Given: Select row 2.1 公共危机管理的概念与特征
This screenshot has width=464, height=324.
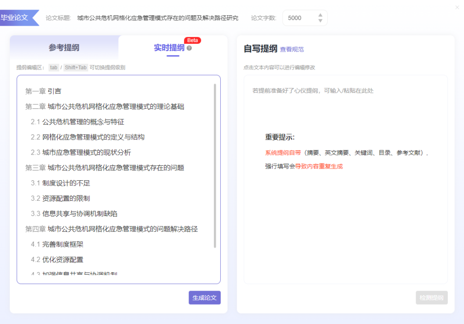Looking at the screenshot, I should tap(77, 122).
